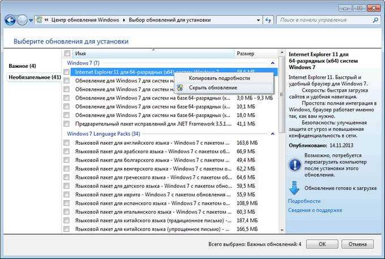Screen dimensions: 385x259
Task: Check the .NET Framework 3.5.1 hotfix package checkbox
Action: coord(66,124)
